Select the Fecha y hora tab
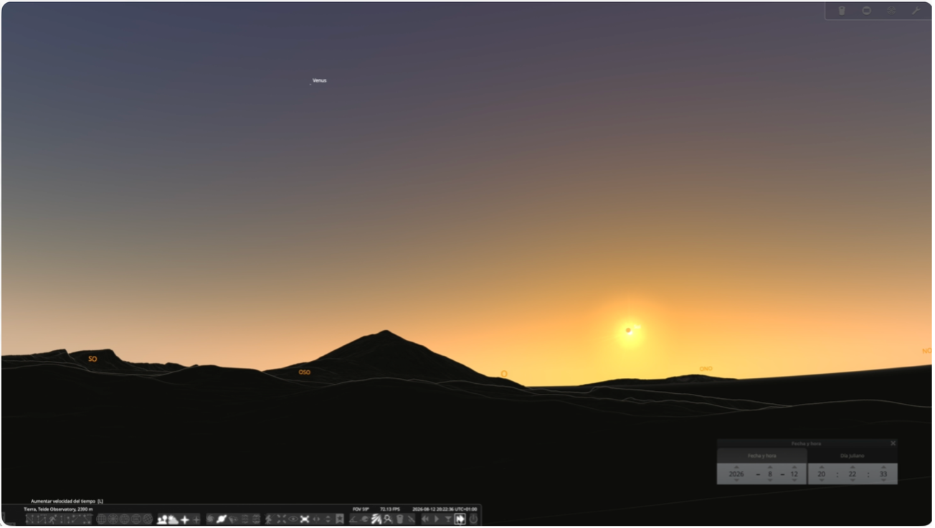 tap(761, 456)
